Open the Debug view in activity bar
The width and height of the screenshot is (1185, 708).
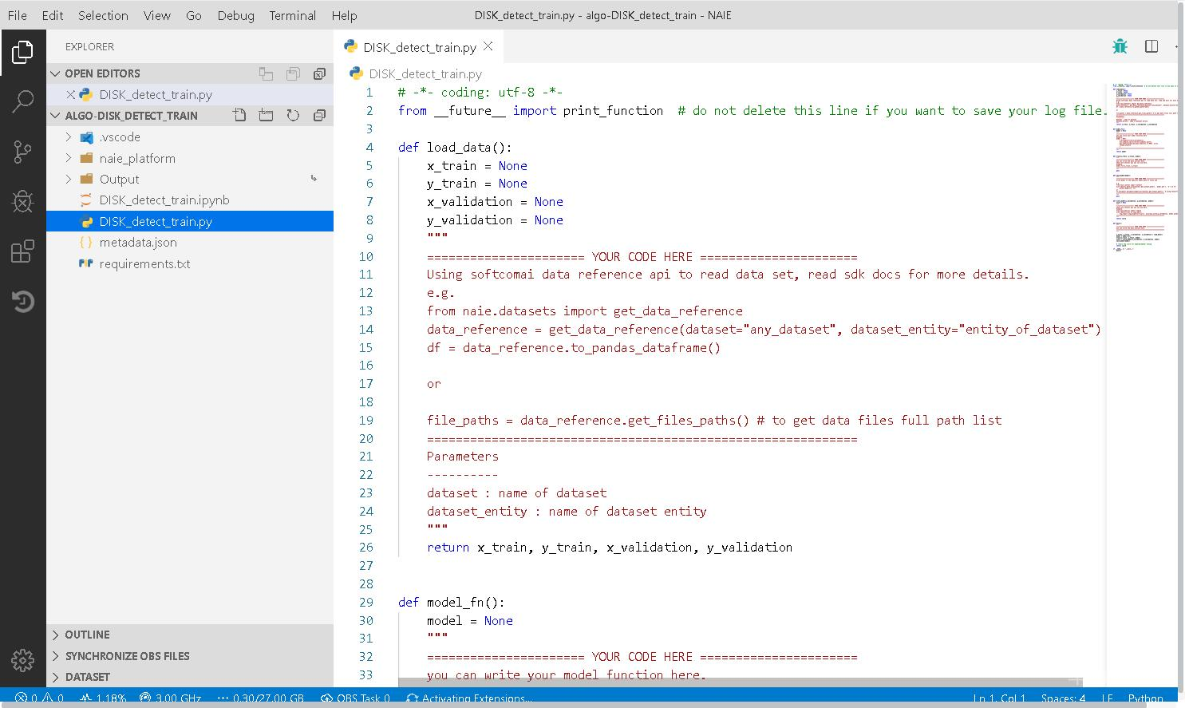[x=22, y=201]
